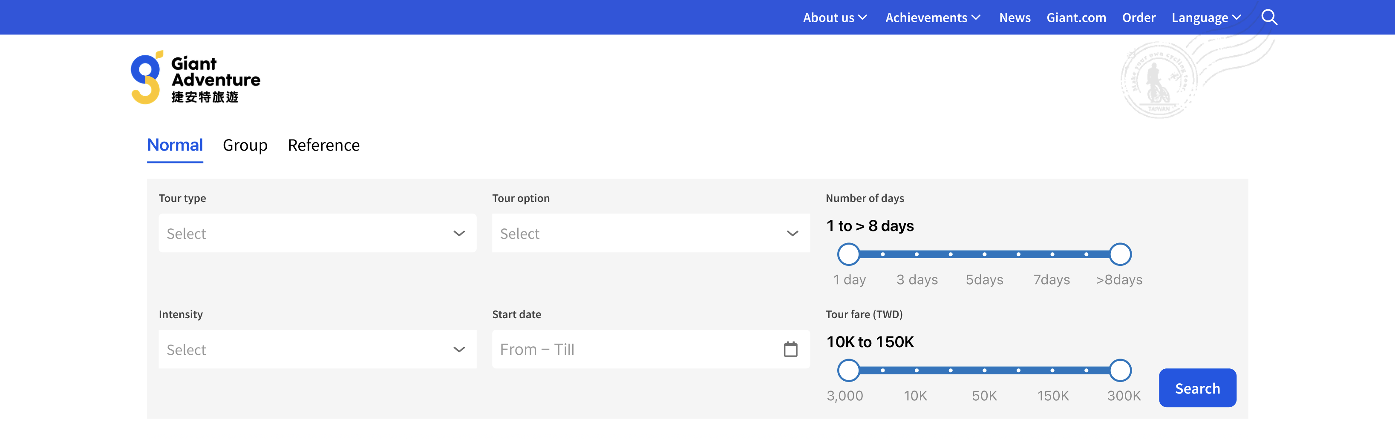
Task: Switch to the Group tab
Action: pos(245,145)
